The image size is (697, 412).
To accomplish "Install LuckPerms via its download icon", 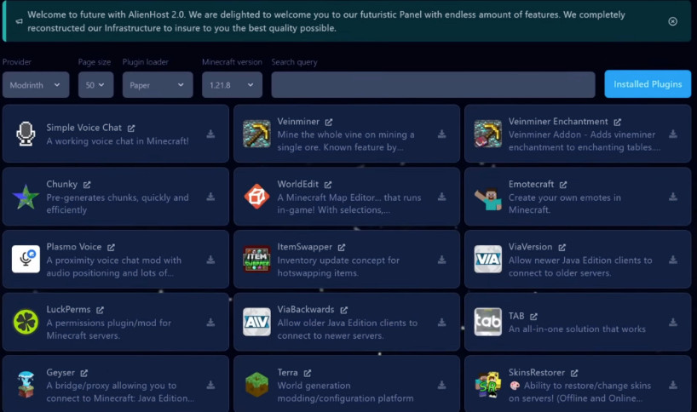I will point(210,323).
